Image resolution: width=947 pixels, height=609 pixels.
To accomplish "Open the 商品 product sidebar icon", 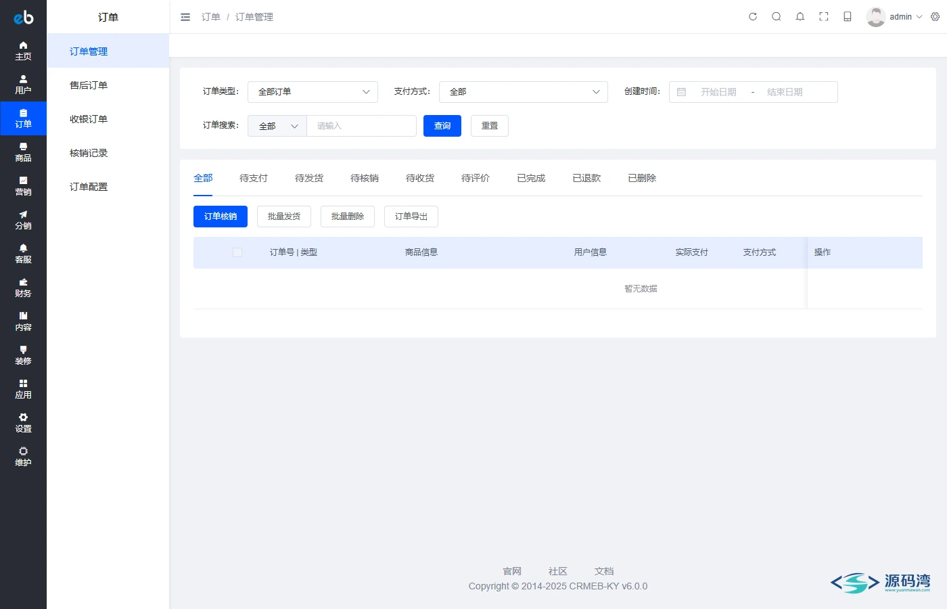I will pyautogui.click(x=23, y=152).
